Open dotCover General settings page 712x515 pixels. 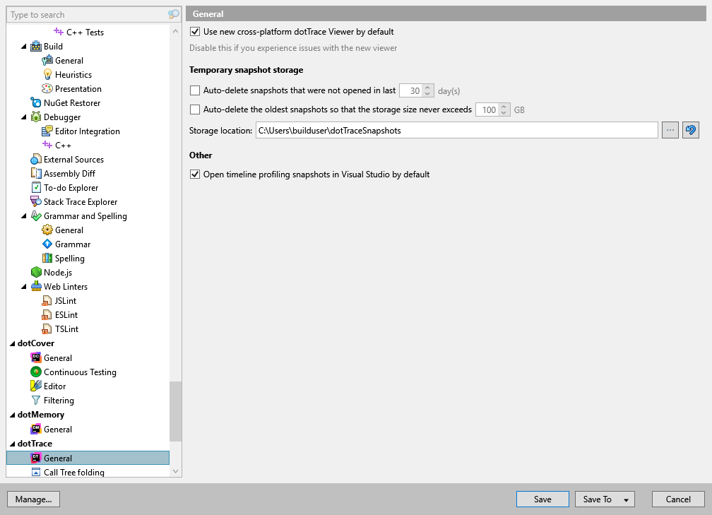click(x=58, y=358)
